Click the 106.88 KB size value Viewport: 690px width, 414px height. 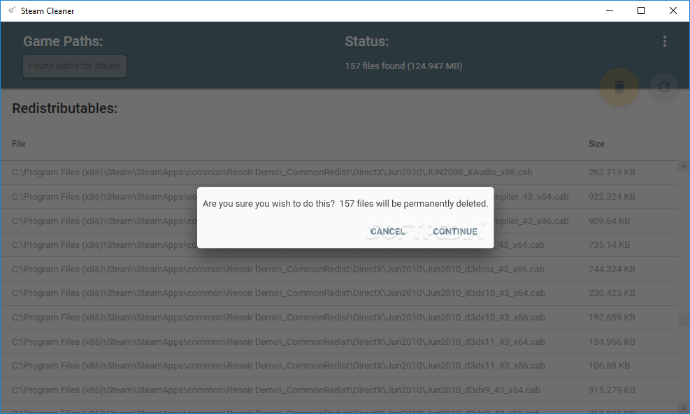point(609,366)
